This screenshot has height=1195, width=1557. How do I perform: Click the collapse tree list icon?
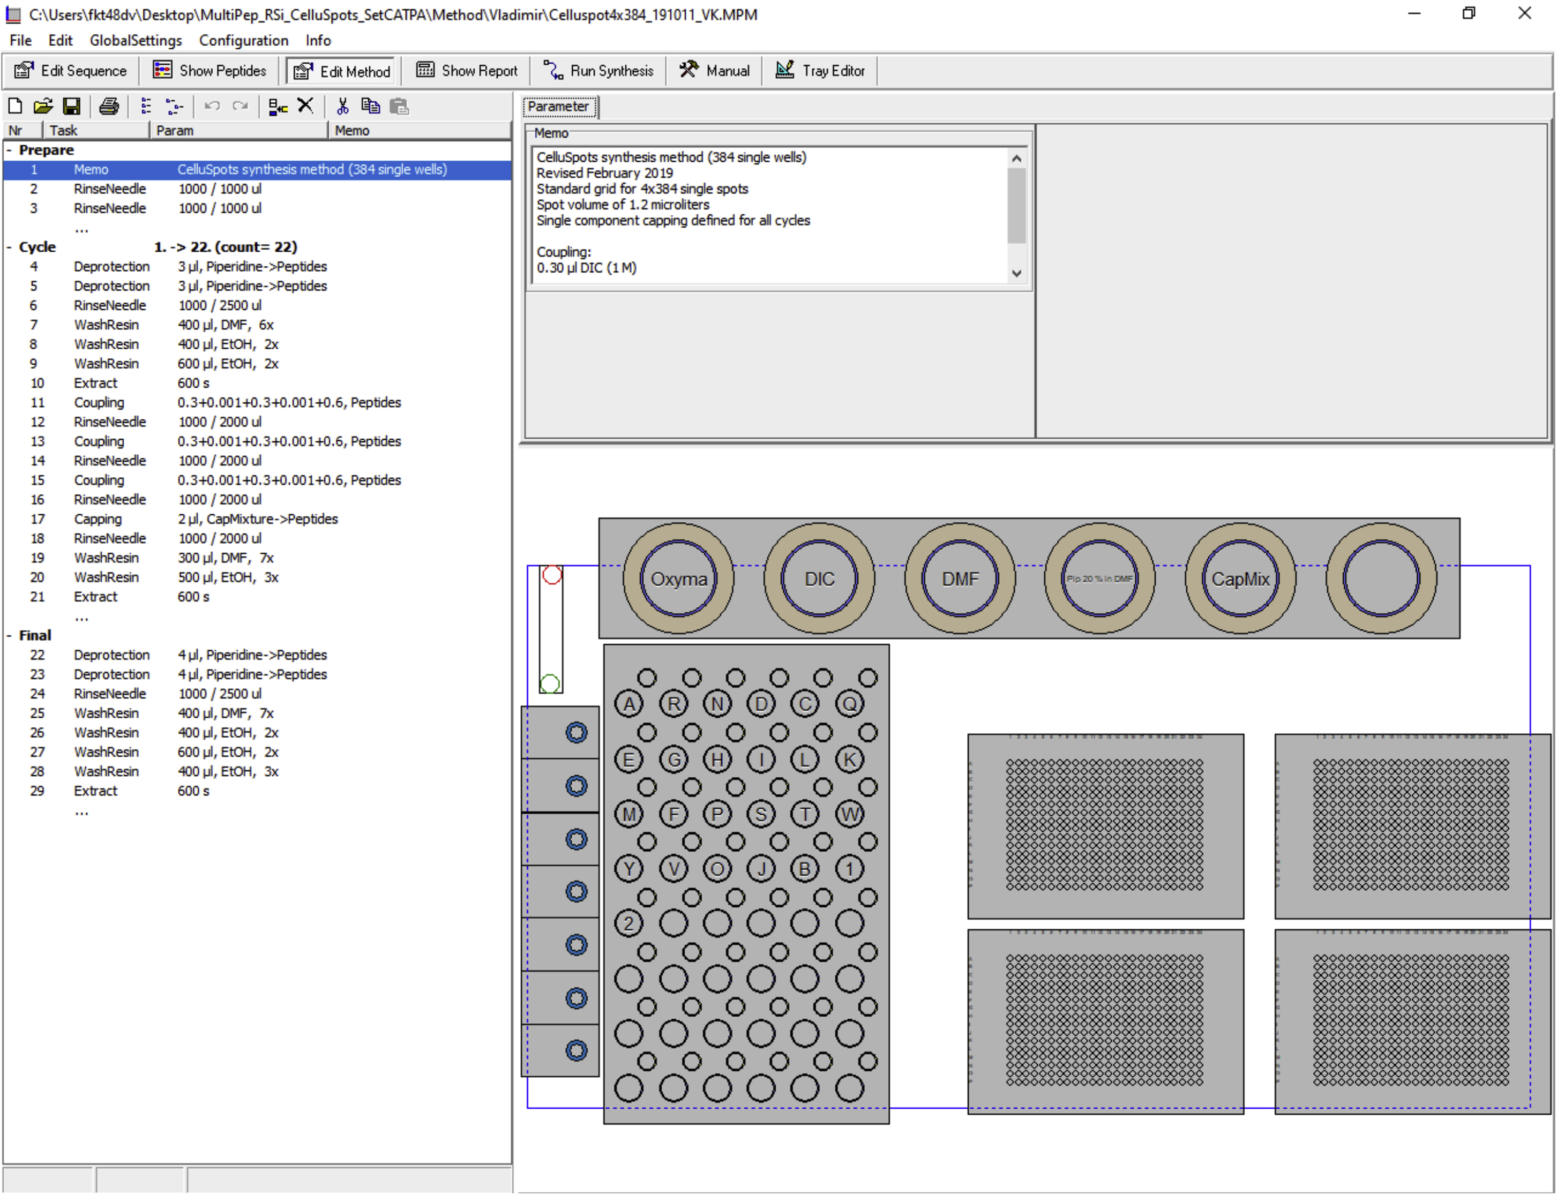click(146, 107)
